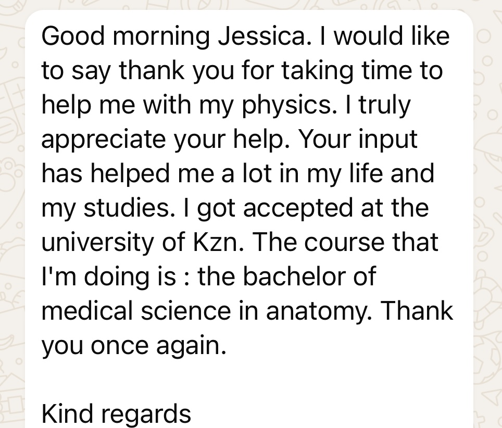Image resolution: width=502 pixels, height=428 pixels.
Task: Tap the words "my studies" in the message
Action: (107, 208)
